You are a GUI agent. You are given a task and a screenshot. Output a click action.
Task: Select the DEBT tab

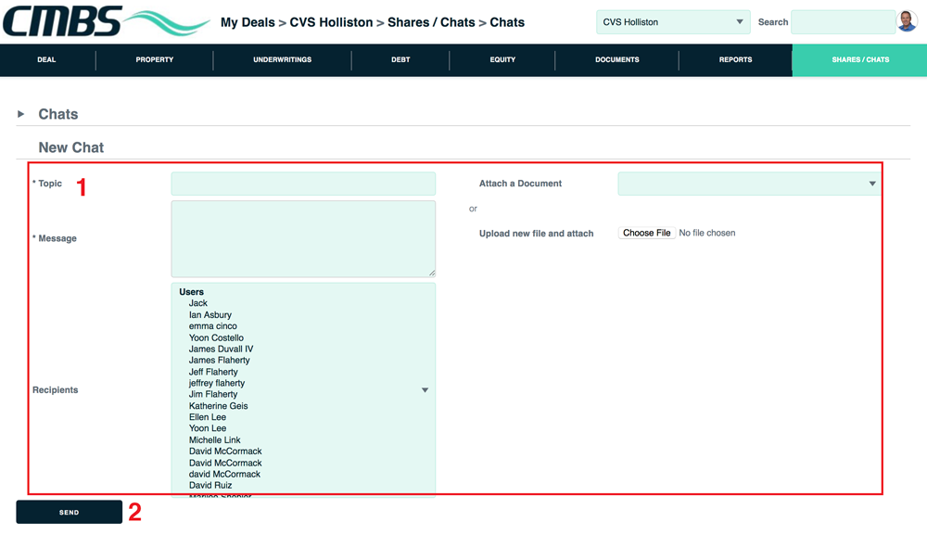400,59
